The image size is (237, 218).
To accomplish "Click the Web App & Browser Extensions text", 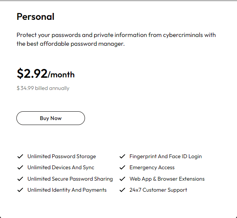I will 167,179.
